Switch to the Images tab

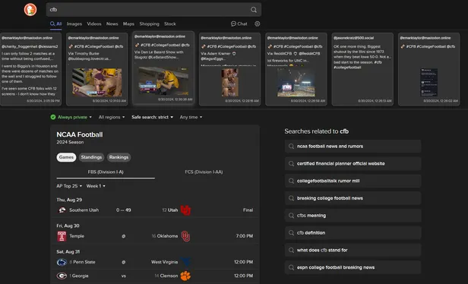74,24
